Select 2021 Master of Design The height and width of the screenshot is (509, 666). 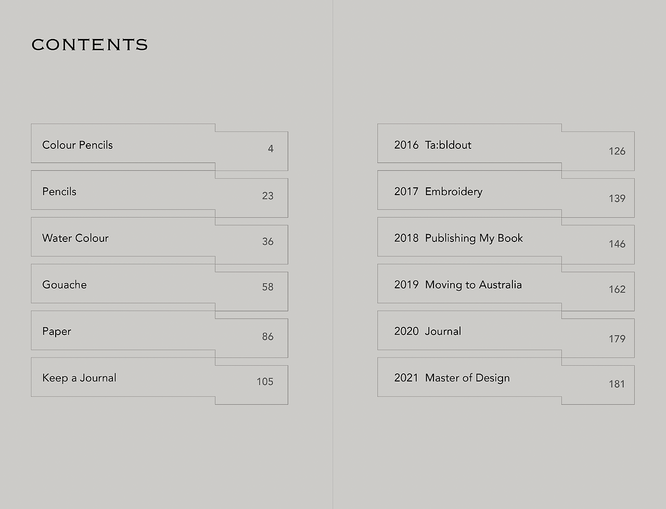[x=469, y=377]
